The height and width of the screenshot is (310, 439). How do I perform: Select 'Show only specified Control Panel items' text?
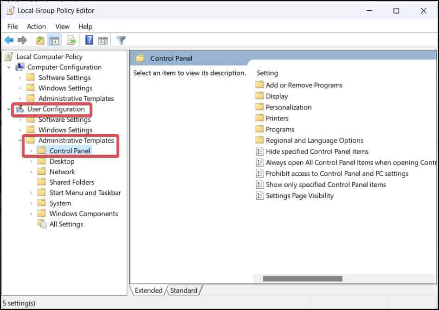point(326,185)
